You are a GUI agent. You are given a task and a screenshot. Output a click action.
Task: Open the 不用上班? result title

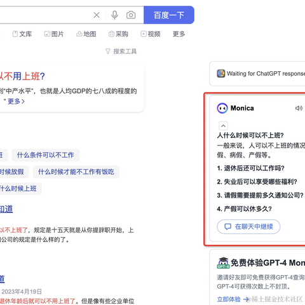(22, 76)
